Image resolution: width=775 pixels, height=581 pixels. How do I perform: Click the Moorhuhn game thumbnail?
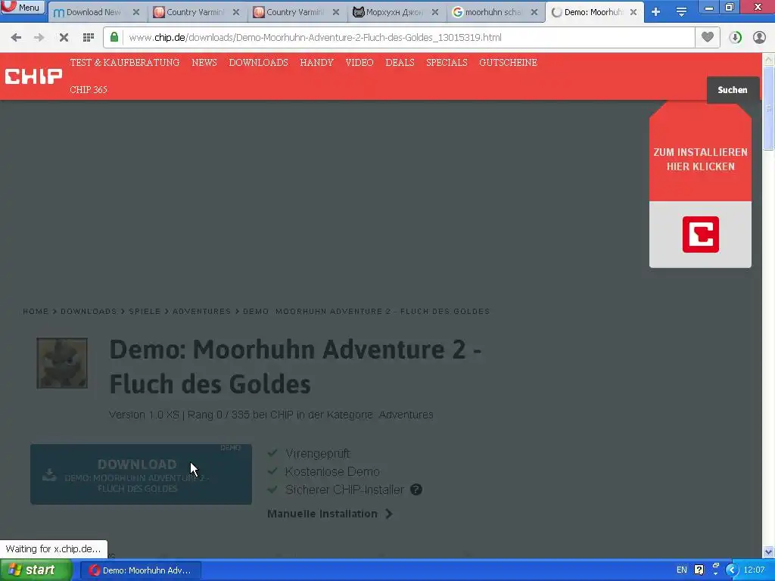coord(62,363)
